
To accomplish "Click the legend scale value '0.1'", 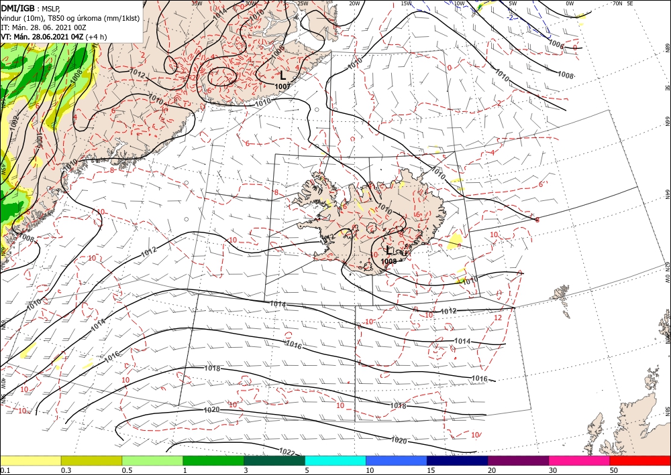I will pos(5,470).
